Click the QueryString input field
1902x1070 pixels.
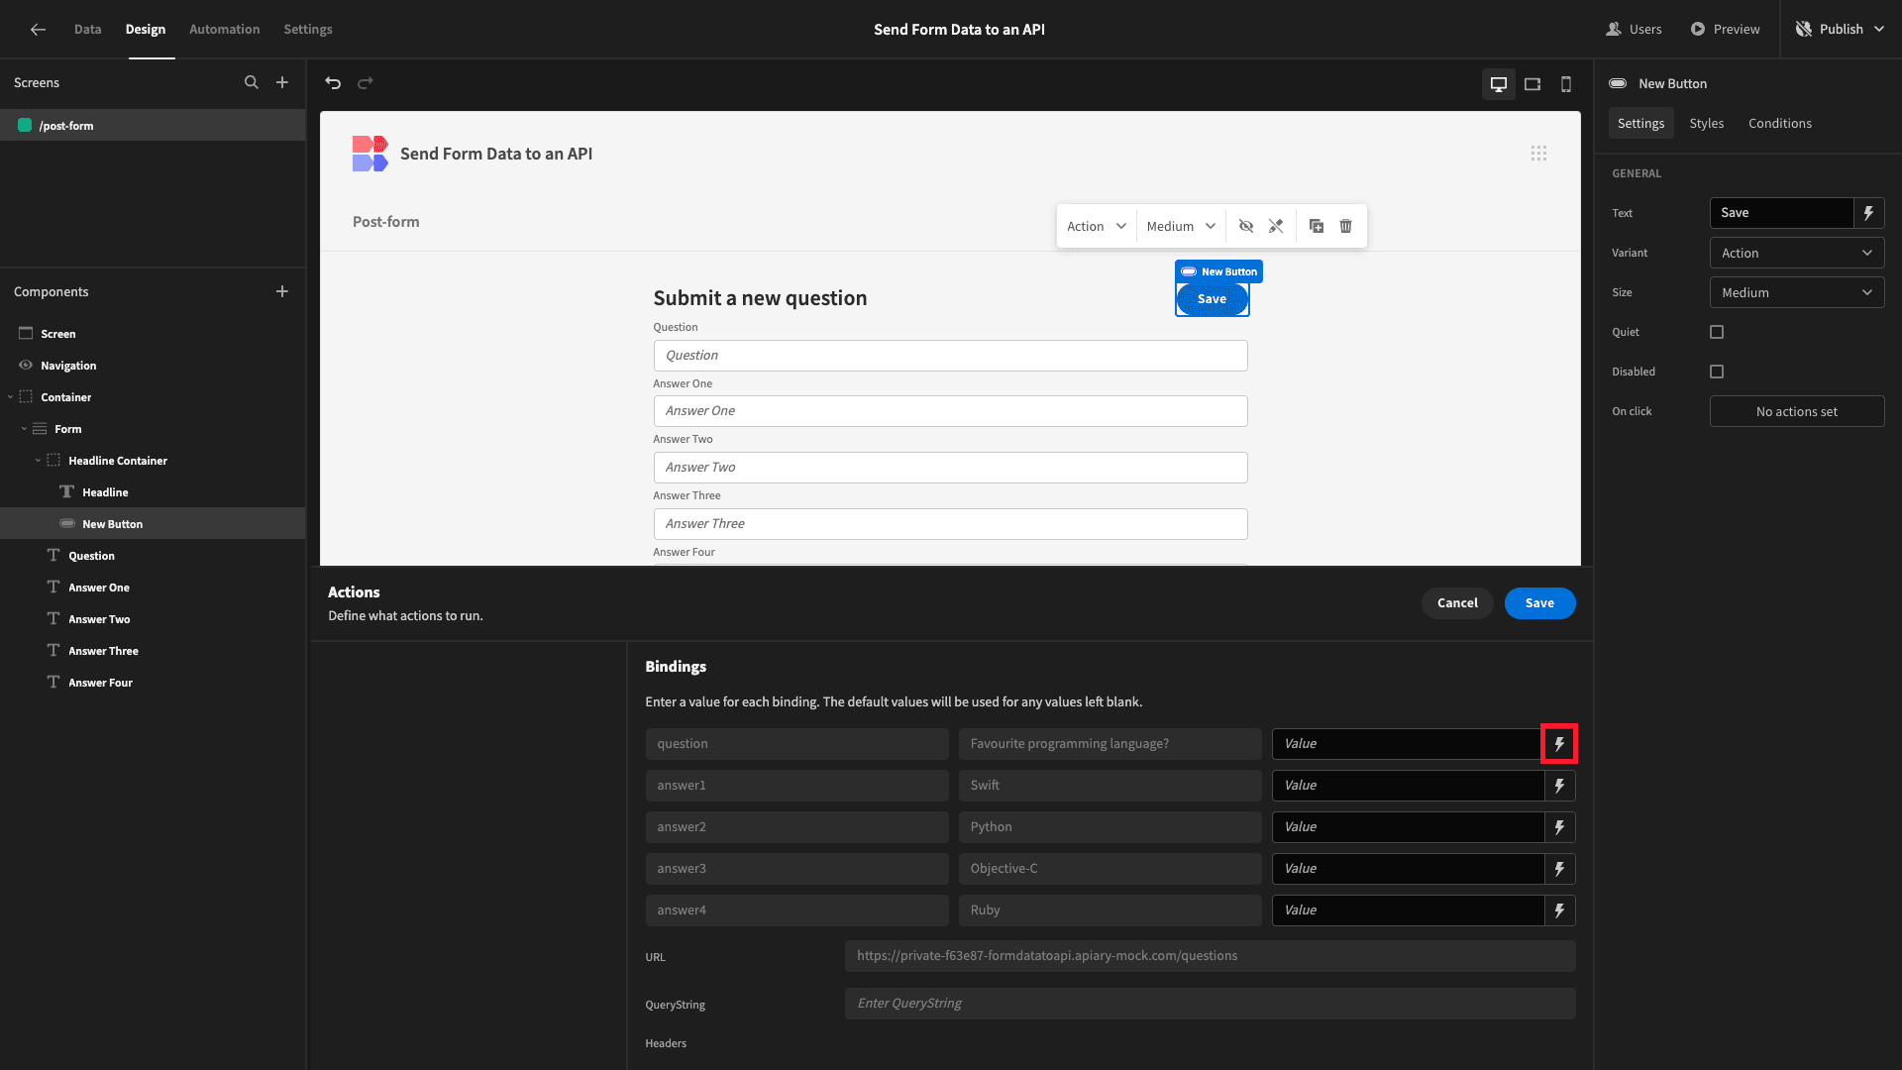coord(1210,1004)
